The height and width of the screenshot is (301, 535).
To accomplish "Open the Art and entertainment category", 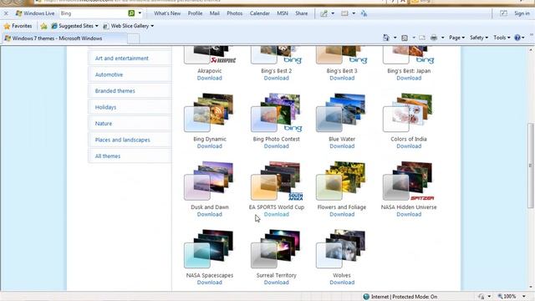I will tap(130, 59).
